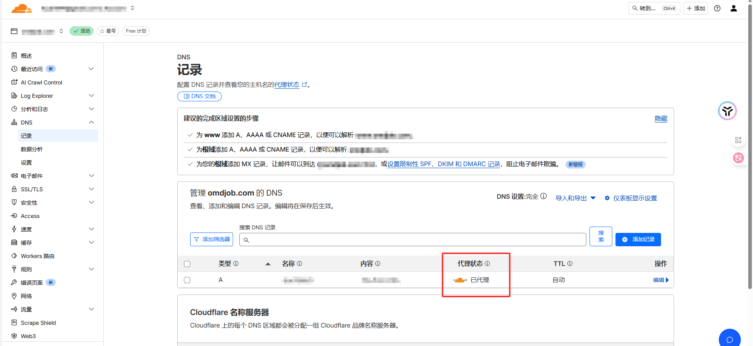
Task: Click the 添加 button in header
Action: (696, 8)
